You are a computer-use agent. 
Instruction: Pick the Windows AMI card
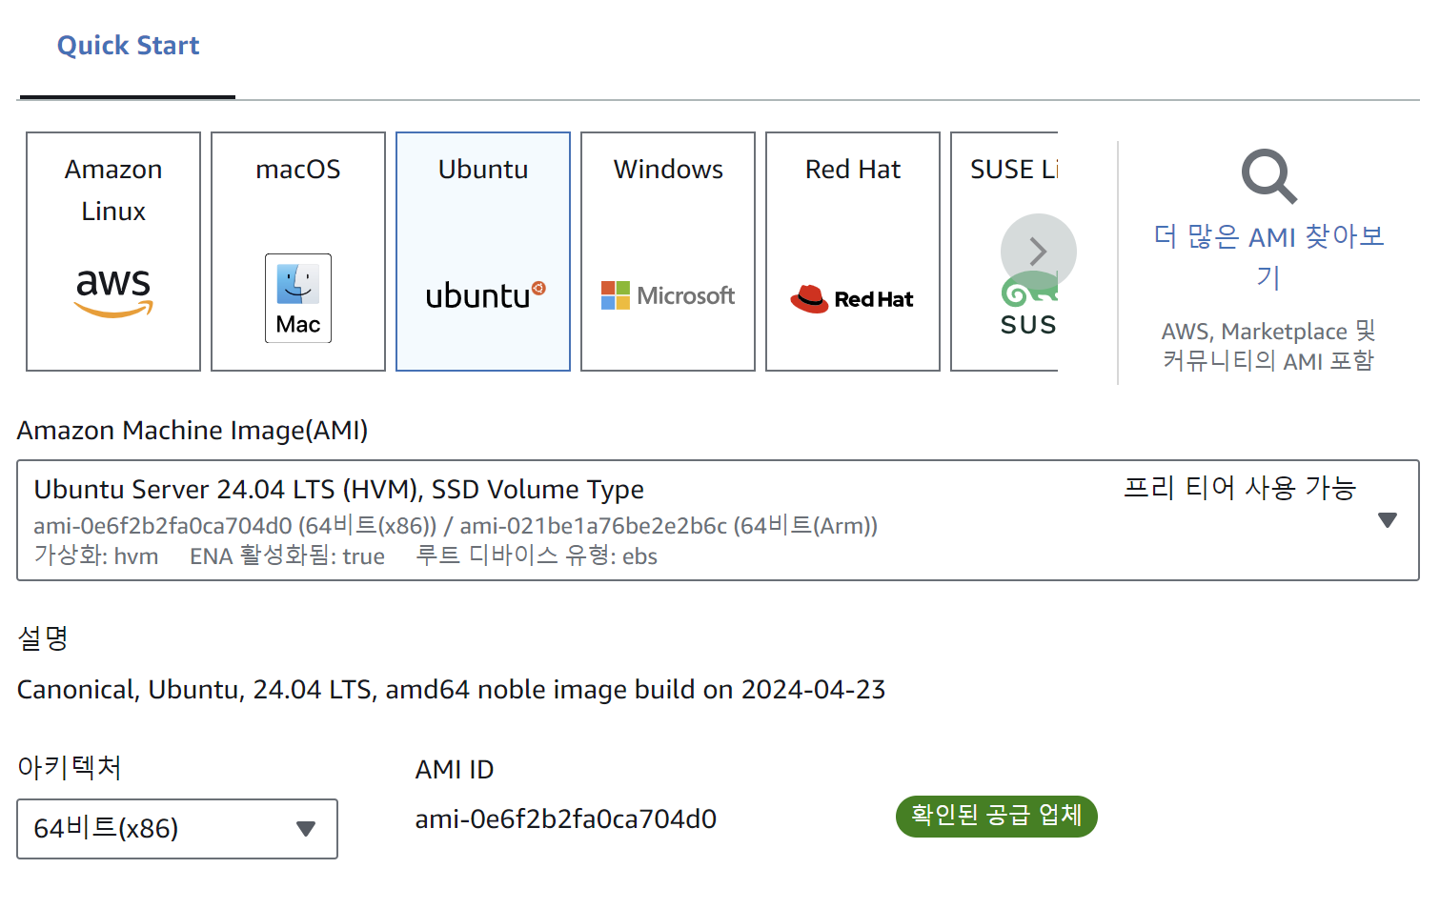pos(668,252)
